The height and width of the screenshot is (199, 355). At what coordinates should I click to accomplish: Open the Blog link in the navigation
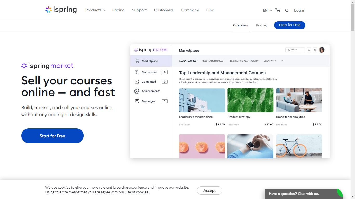(210, 10)
